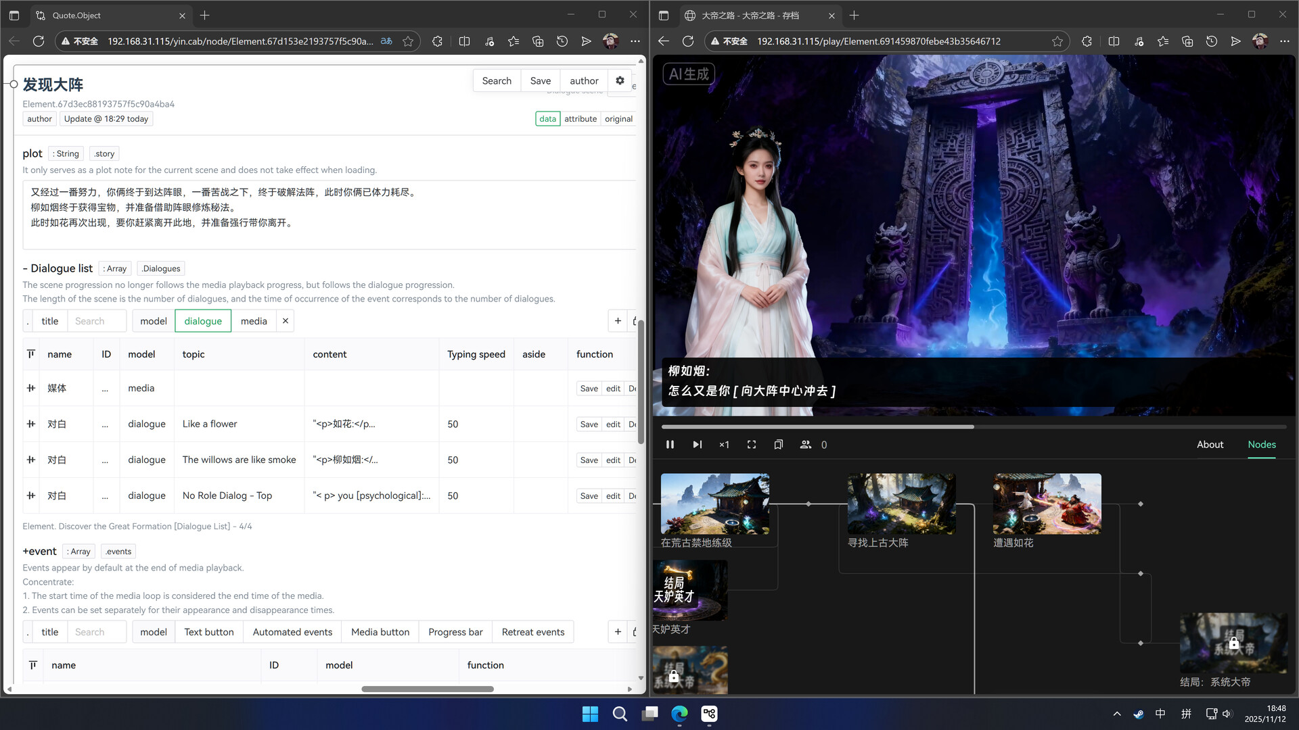Open the settings gear next to author
Screen dimensions: 1299x730
coord(620,80)
